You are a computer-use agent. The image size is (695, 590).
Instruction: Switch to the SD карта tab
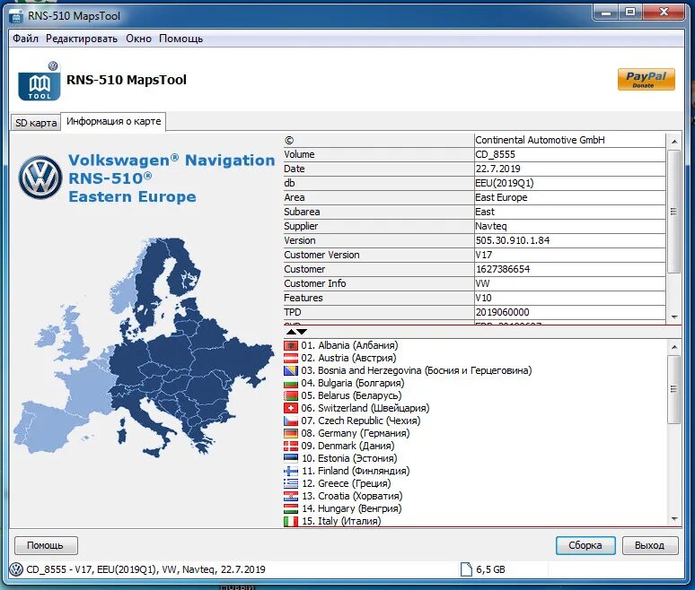pos(36,123)
